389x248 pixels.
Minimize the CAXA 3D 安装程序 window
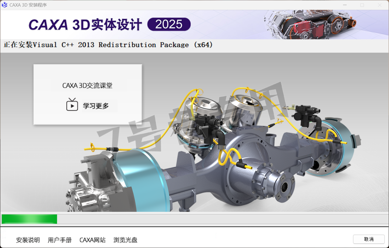point(345,5)
